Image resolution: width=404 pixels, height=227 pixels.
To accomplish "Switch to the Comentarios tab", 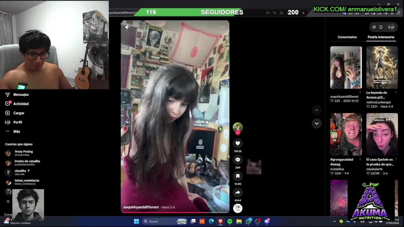I will 347,37.
